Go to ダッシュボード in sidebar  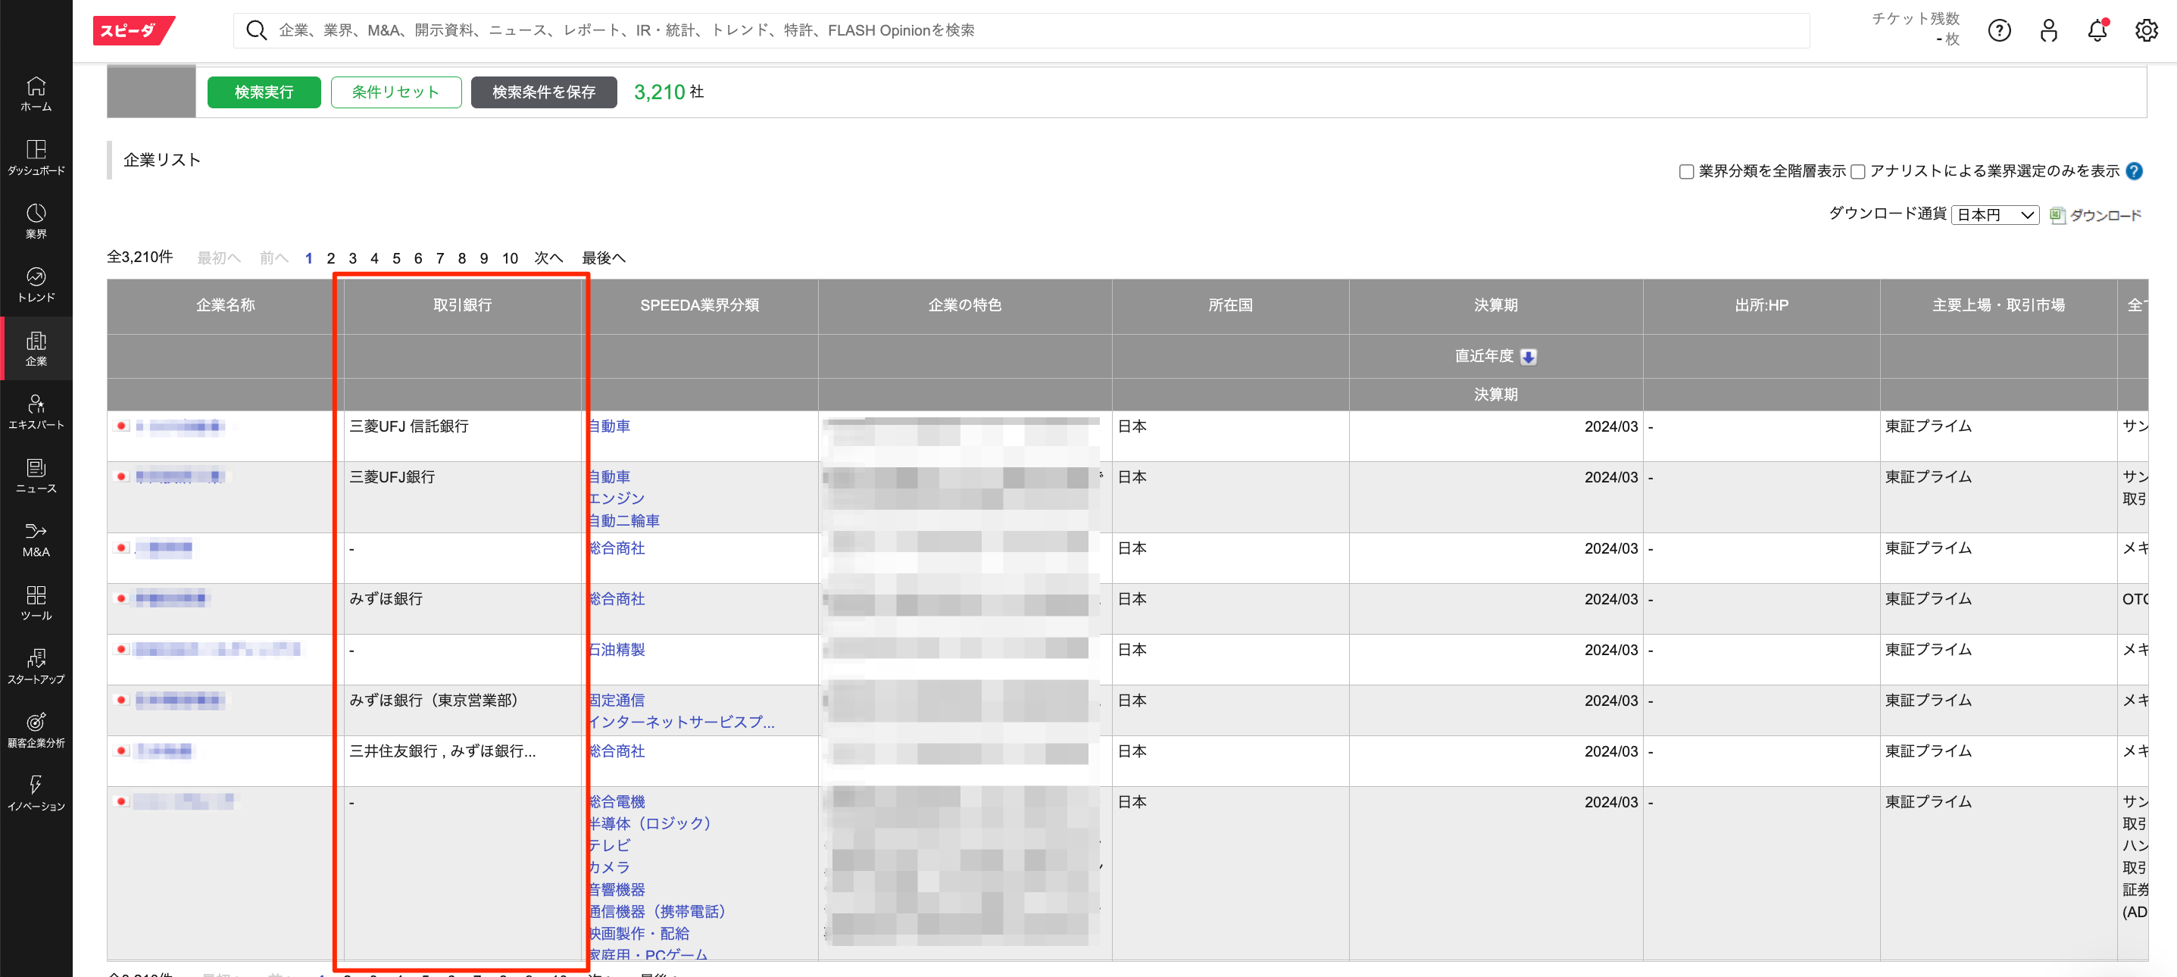tap(36, 158)
